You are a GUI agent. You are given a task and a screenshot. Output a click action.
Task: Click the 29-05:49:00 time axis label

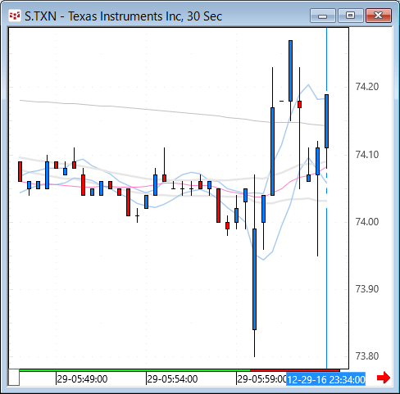coord(82,379)
